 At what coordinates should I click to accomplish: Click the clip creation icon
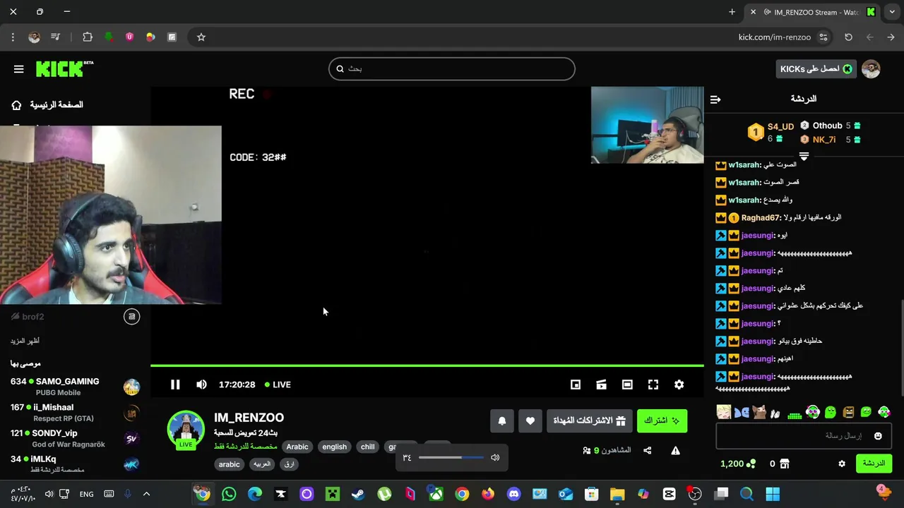(601, 385)
